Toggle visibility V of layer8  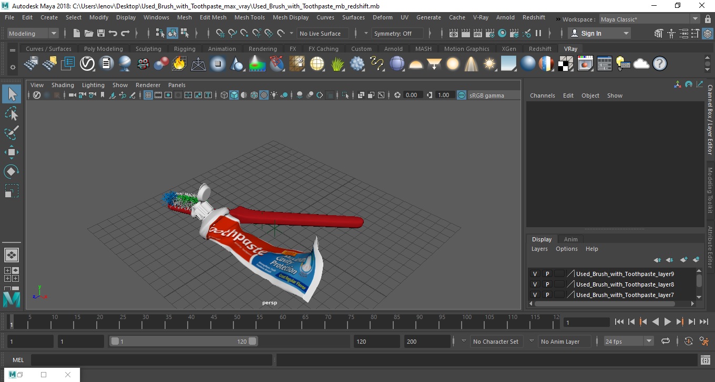point(535,284)
